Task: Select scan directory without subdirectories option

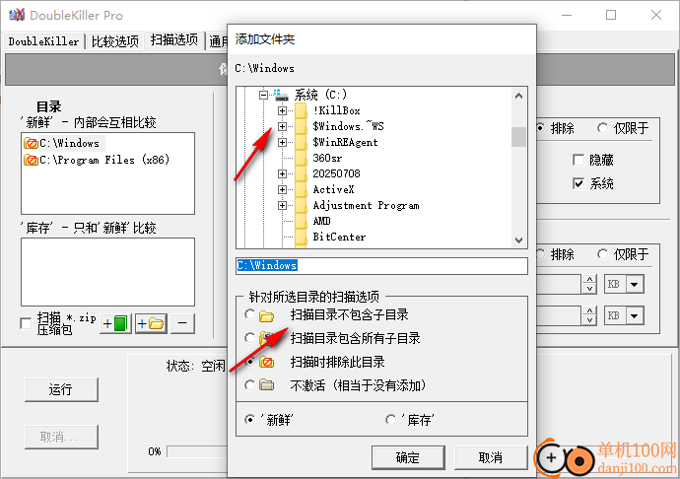Action: [x=249, y=314]
